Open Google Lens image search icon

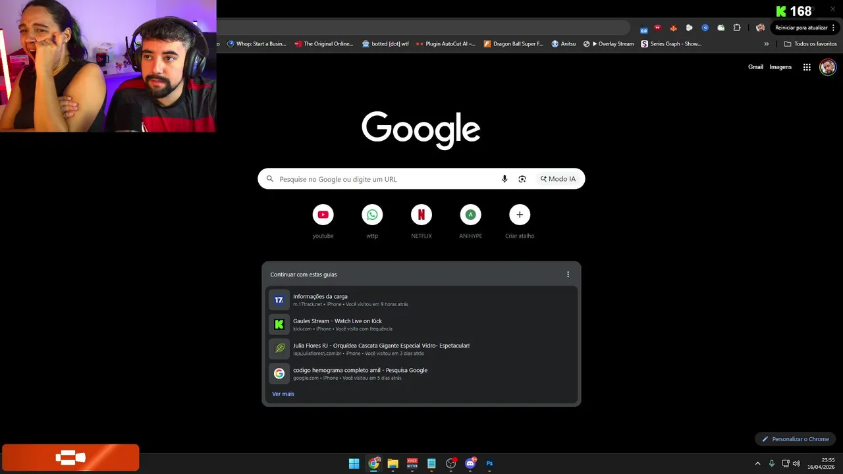522,179
